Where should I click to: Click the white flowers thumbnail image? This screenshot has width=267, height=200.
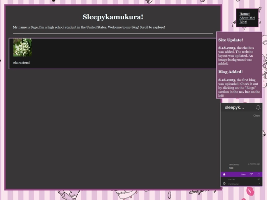[22, 47]
